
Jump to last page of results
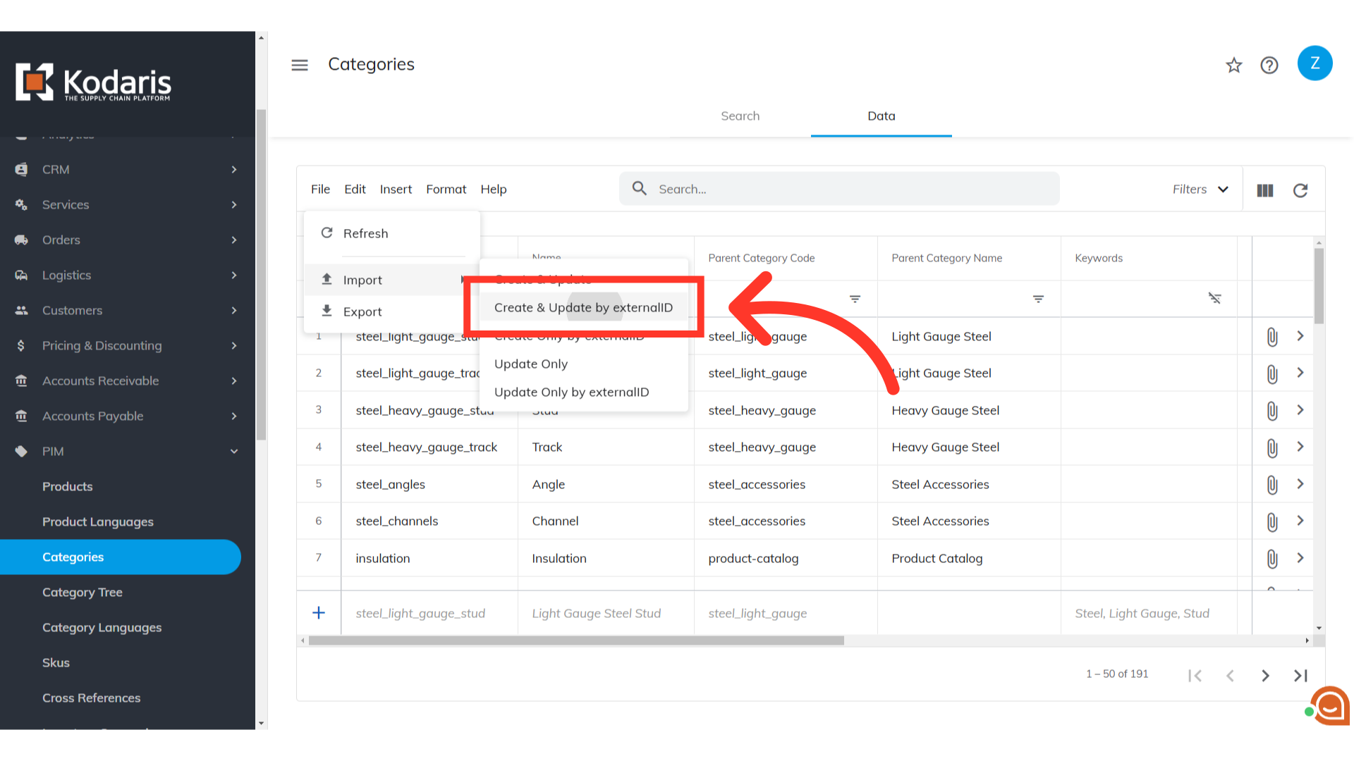click(1300, 676)
